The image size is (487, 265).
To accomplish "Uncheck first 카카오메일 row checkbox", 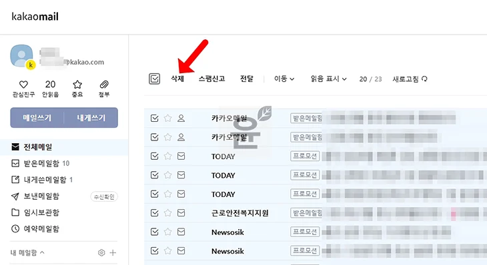I will tap(154, 118).
